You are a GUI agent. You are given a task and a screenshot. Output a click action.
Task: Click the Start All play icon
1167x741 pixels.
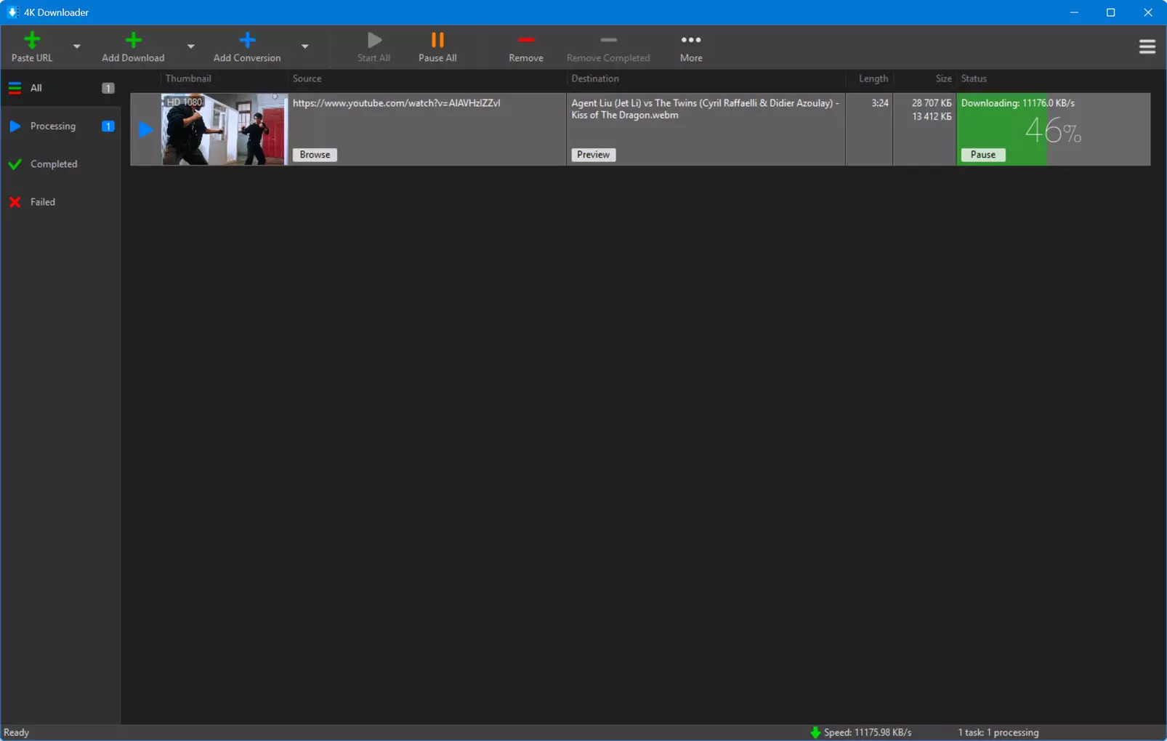(374, 40)
